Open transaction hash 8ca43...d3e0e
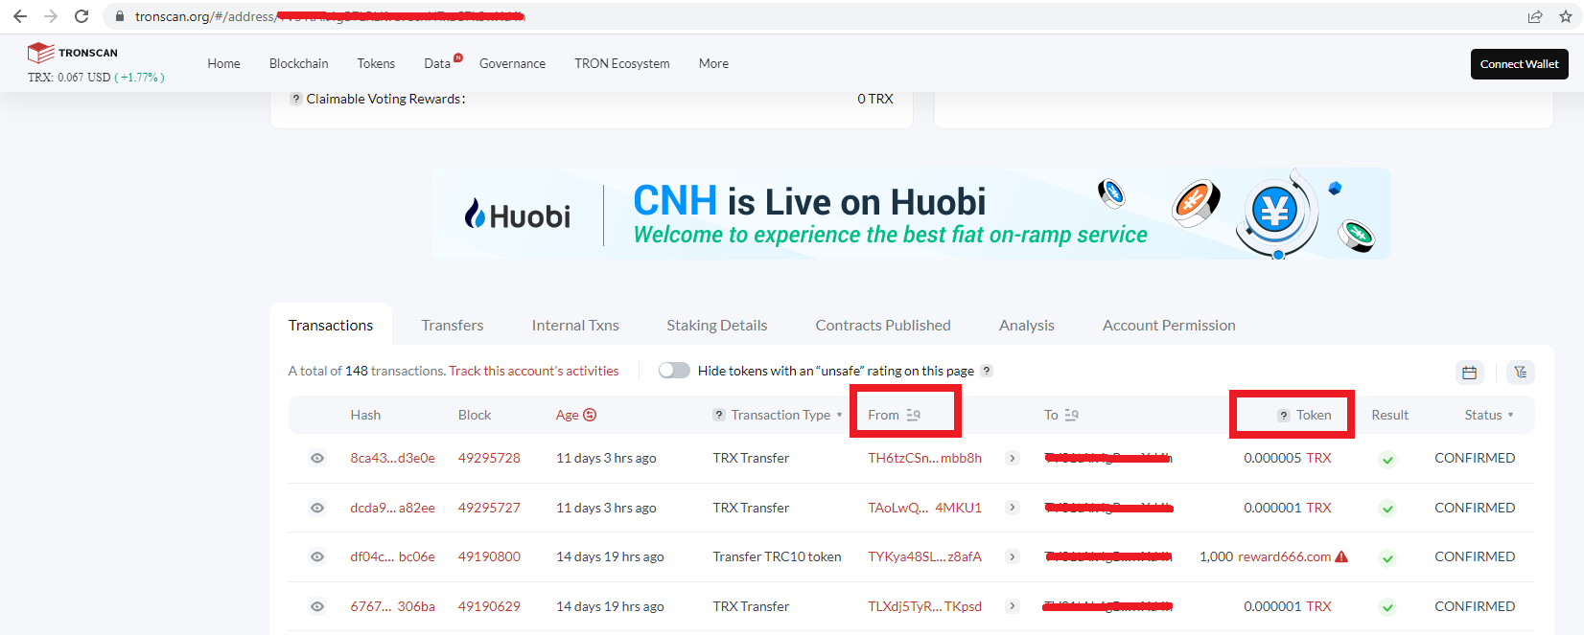This screenshot has height=635, width=1584. pos(392,458)
